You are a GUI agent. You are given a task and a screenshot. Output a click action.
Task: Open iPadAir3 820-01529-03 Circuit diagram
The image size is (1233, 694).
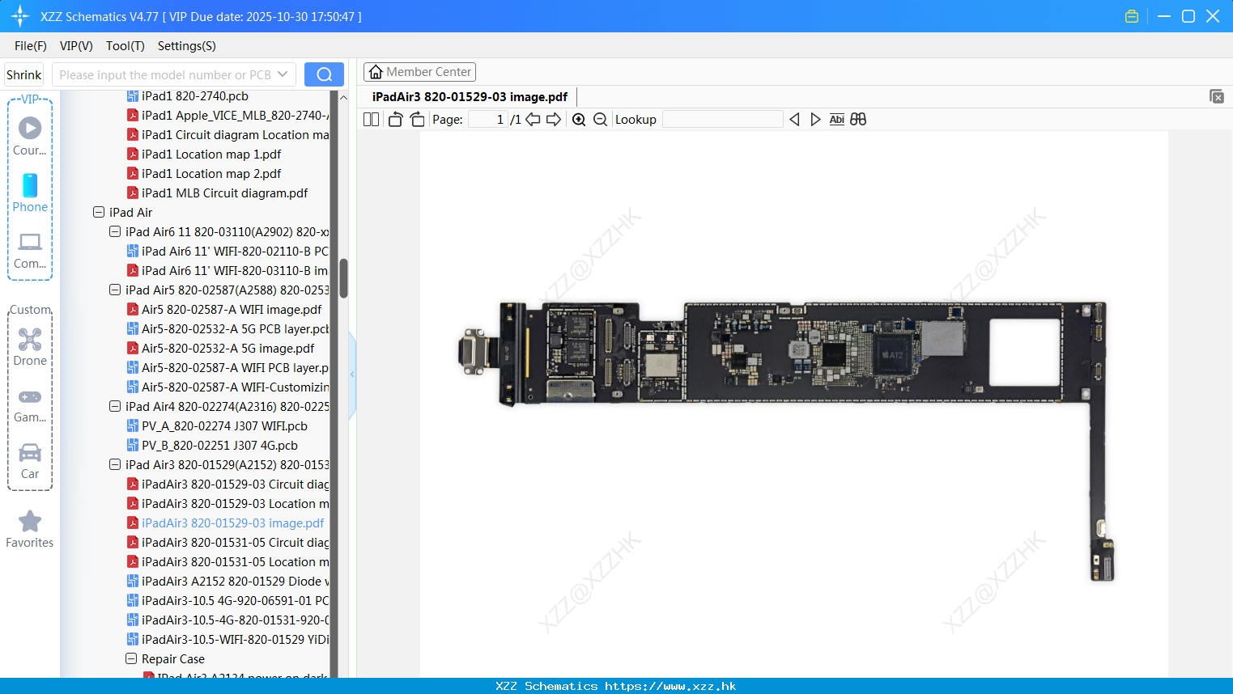tap(235, 485)
